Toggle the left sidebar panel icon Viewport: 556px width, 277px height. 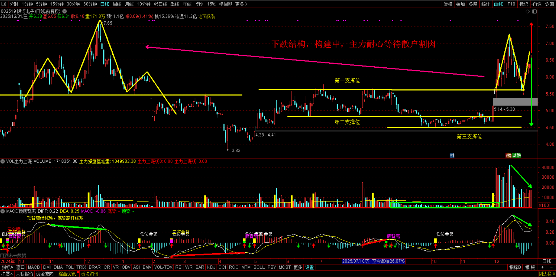pyautogui.click(x=4, y=4)
